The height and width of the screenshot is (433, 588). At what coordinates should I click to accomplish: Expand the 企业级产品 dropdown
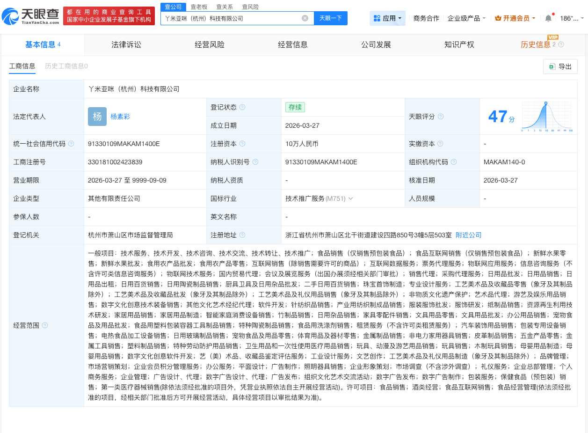pos(466,18)
